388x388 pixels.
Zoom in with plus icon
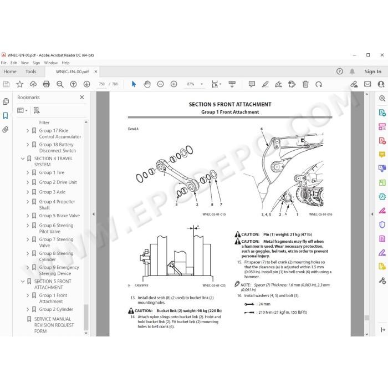coord(173,84)
